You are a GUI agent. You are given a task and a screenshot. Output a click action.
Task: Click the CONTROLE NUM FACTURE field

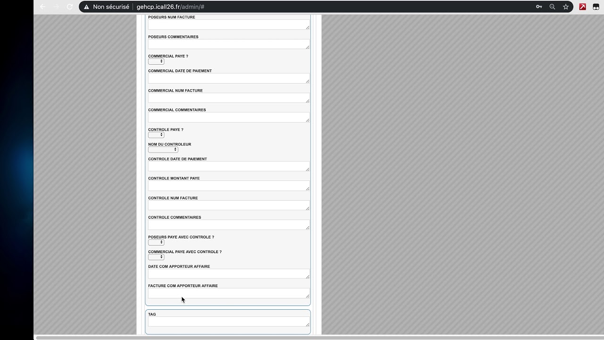click(x=229, y=205)
